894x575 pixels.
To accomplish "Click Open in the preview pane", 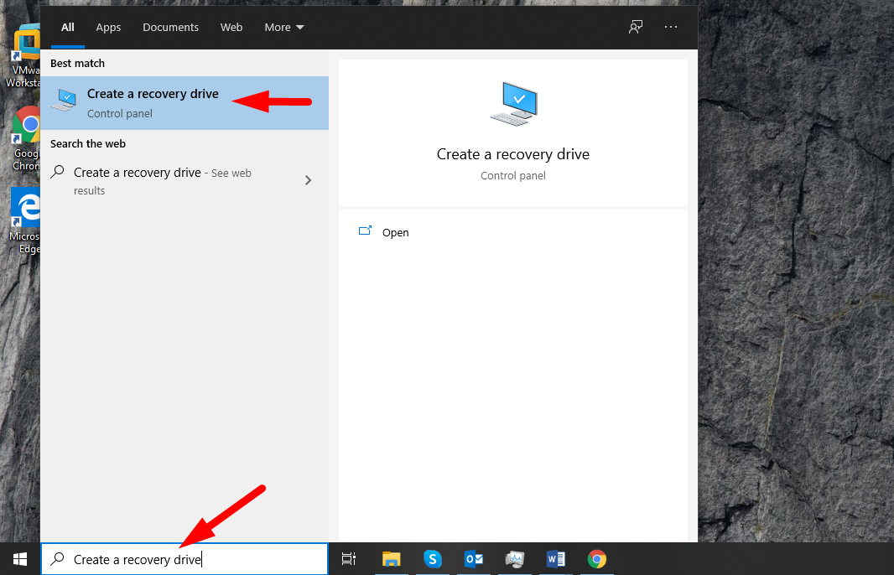I will pos(395,232).
